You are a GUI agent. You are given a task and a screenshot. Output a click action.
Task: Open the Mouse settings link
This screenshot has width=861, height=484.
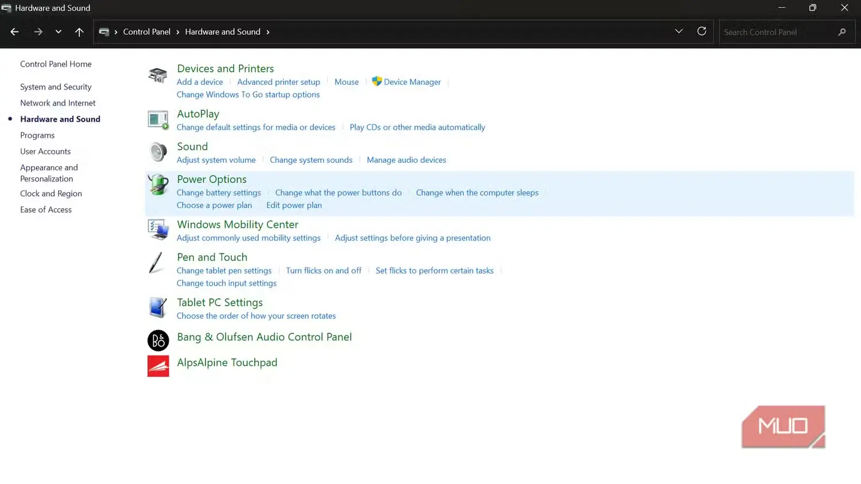347,82
